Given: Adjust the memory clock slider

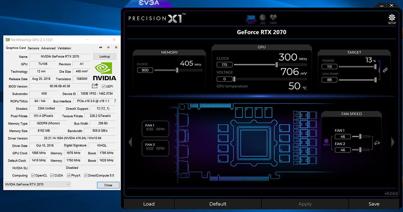Looking at the screenshot, I should pyautogui.click(x=177, y=70).
